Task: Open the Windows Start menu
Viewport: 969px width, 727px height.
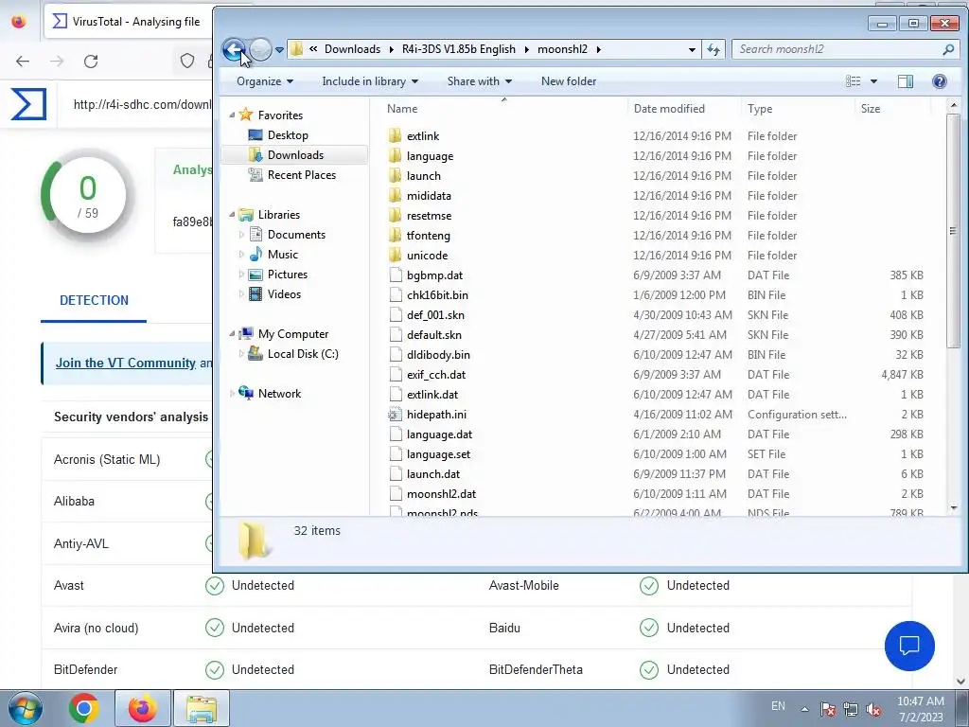Action: (26, 708)
